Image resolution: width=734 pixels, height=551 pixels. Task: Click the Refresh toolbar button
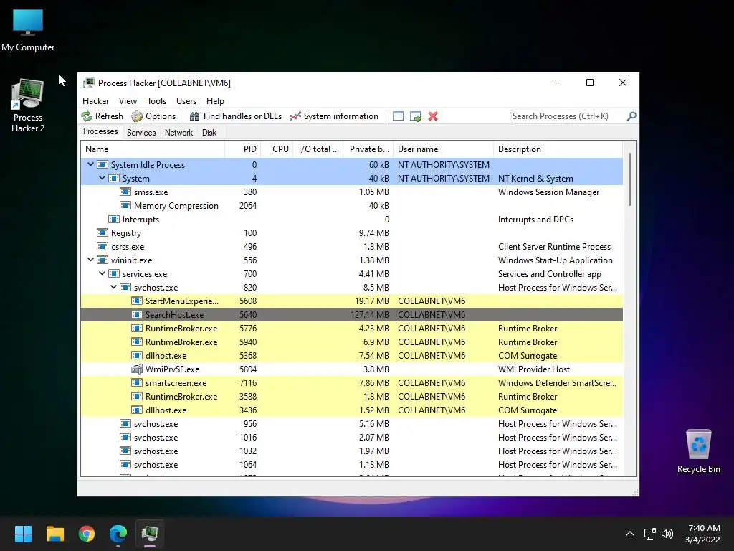point(102,116)
